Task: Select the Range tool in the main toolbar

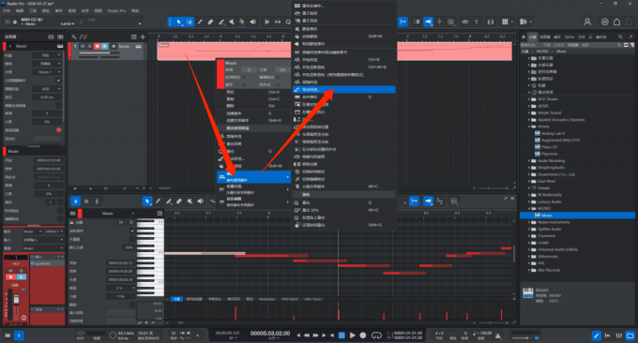Action: point(190,22)
